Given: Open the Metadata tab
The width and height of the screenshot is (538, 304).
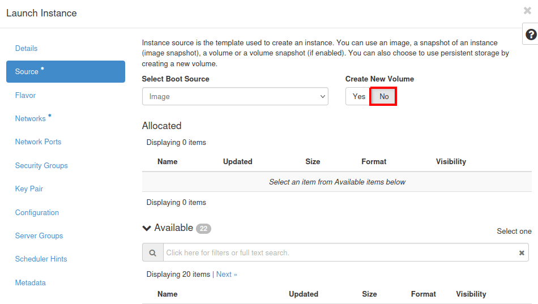Looking at the screenshot, I should (x=31, y=283).
